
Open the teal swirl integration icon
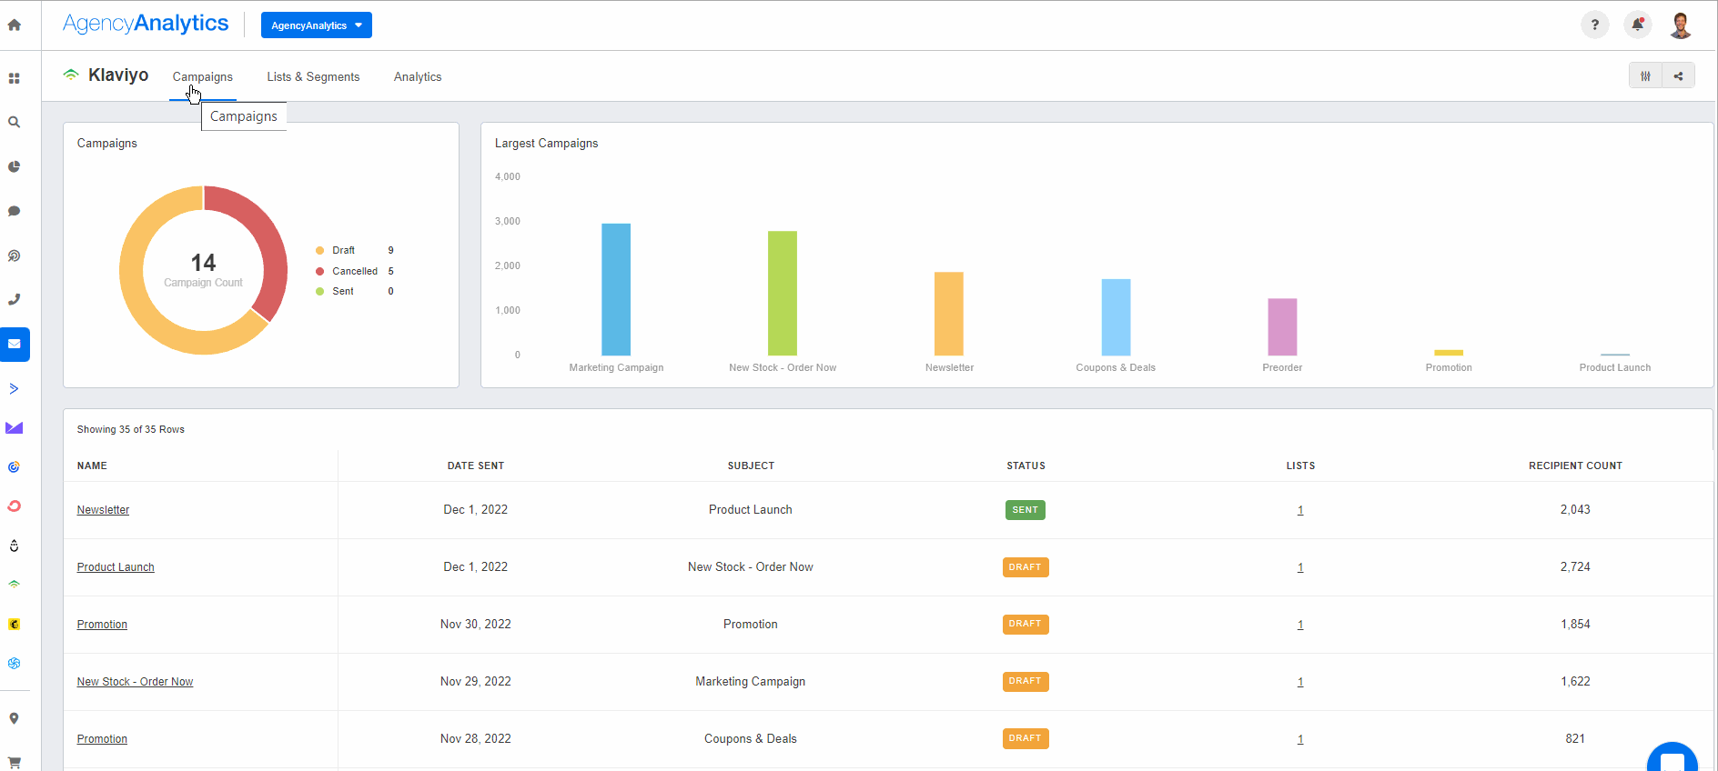(15, 664)
